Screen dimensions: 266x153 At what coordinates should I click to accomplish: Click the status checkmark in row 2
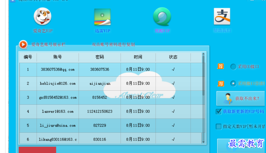[173, 83]
